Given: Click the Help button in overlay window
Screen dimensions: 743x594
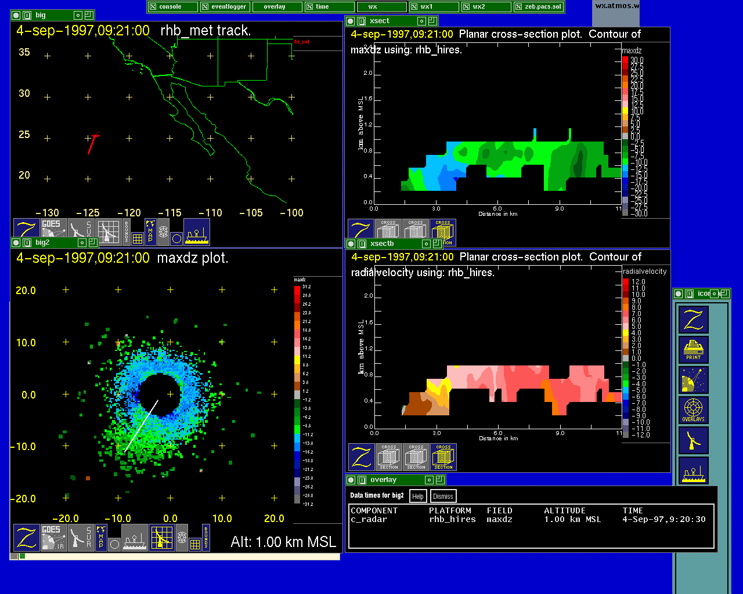Looking at the screenshot, I should click(x=418, y=497).
